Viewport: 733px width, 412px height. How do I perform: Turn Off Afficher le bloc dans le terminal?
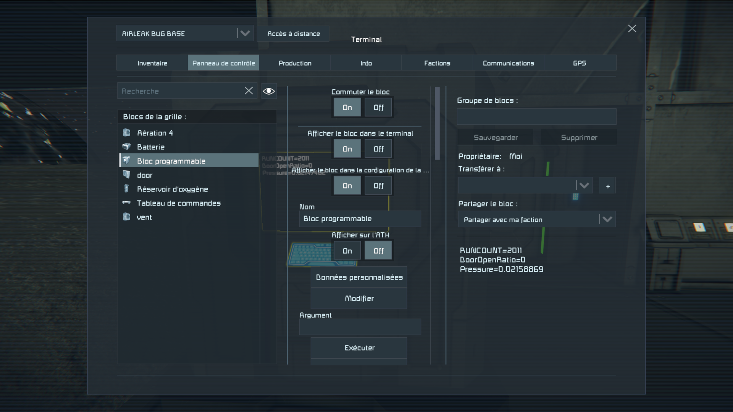tap(378, 149)
